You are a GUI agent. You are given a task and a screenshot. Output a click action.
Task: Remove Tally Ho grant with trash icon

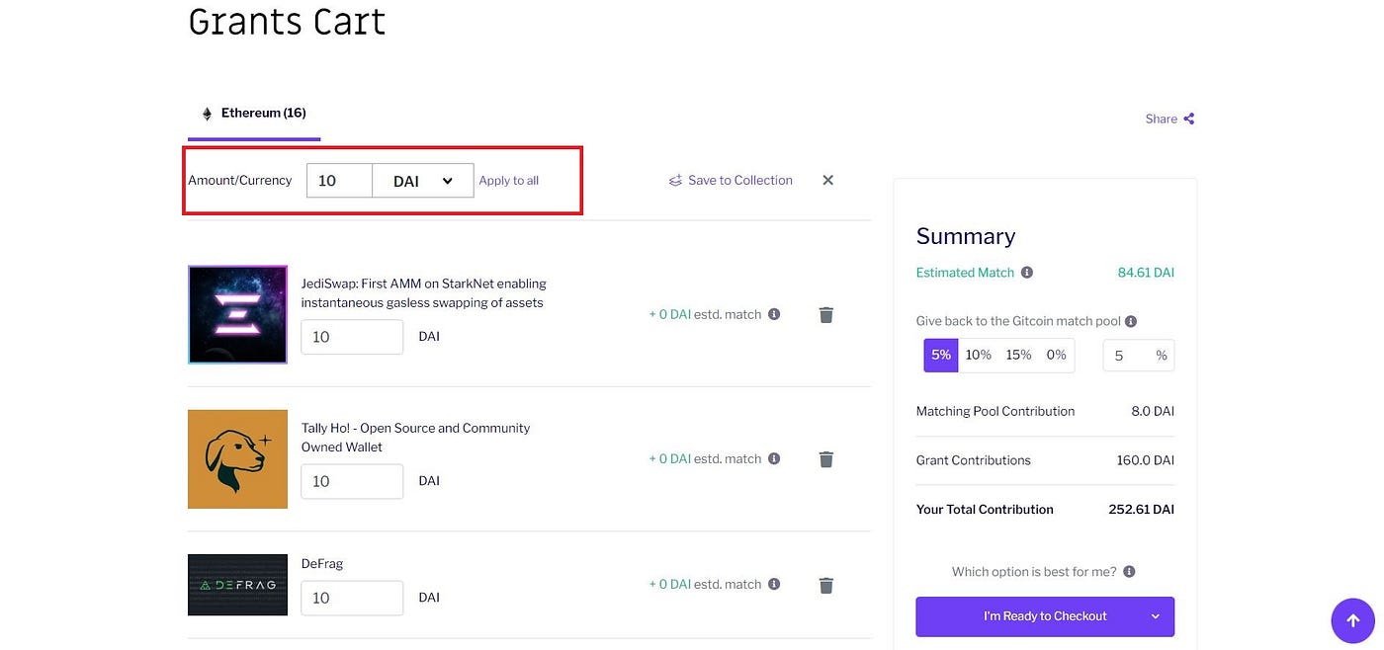[826, 459]
